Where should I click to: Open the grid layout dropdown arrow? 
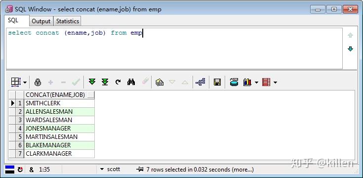pos(25,82)
